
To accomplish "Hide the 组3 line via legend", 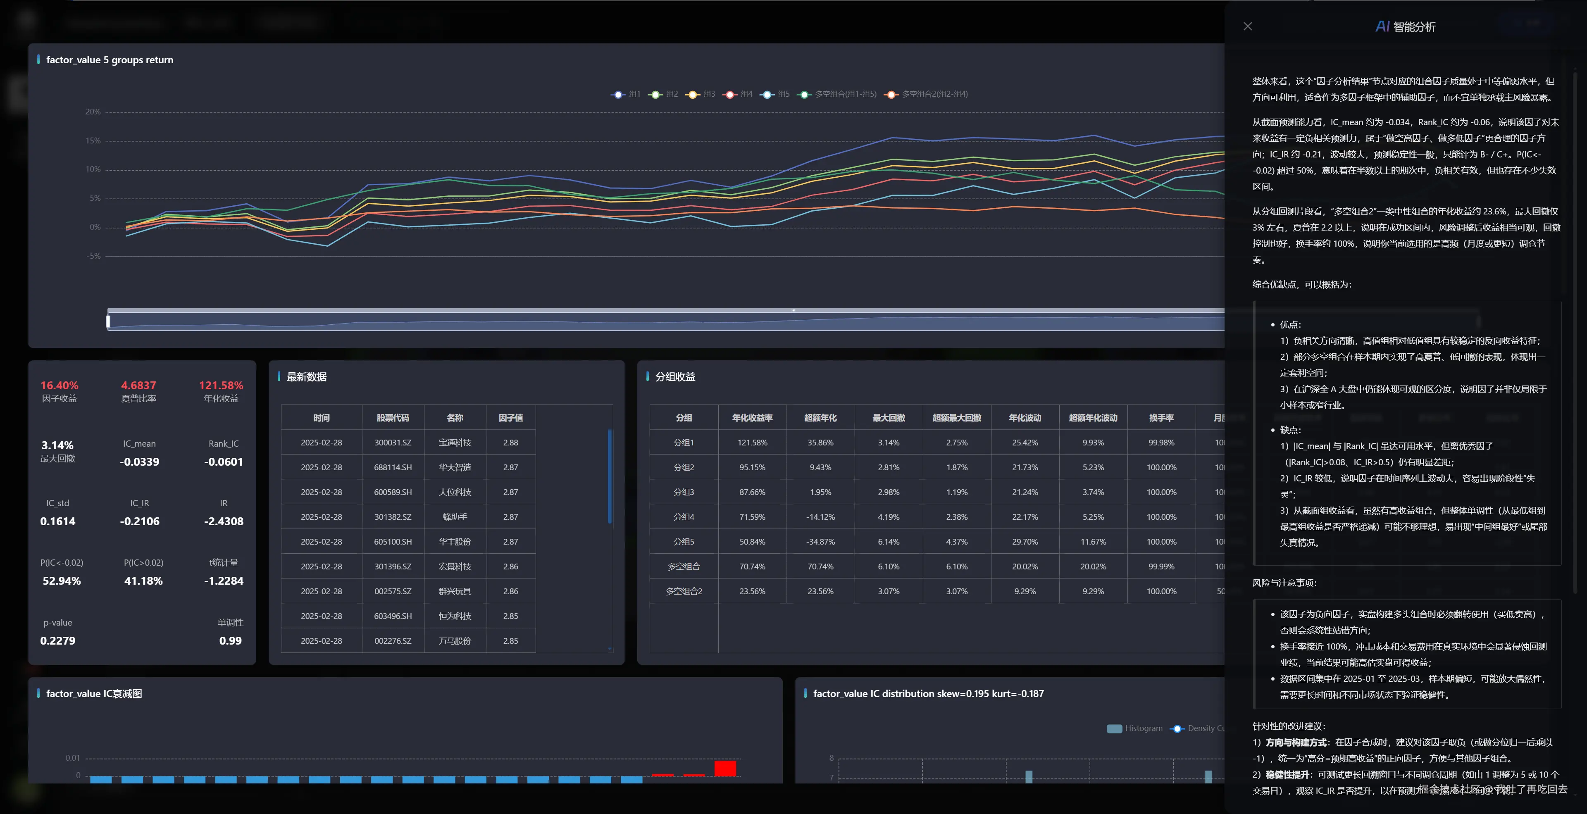I will click(693, 94).
